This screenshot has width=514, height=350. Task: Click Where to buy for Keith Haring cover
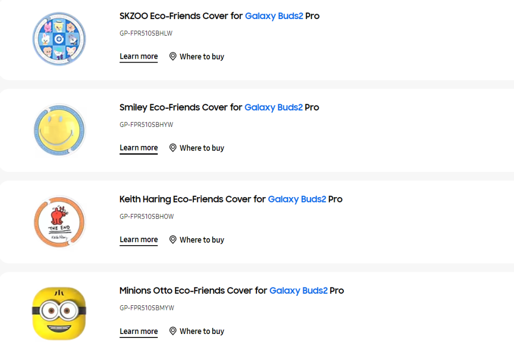point(202,240)
